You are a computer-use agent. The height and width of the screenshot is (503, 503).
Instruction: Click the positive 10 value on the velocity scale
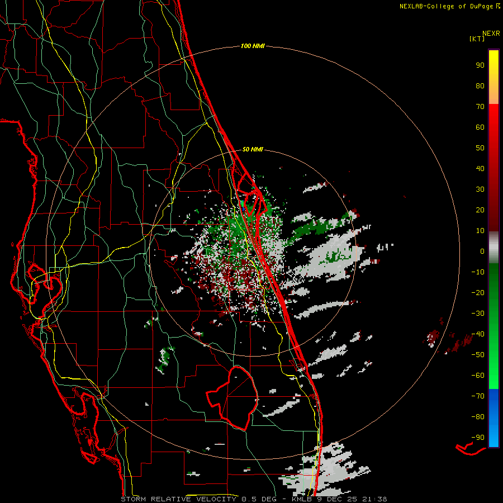480,231
